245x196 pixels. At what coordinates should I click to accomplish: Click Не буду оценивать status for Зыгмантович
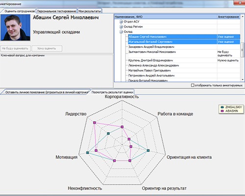click(225, 53)
